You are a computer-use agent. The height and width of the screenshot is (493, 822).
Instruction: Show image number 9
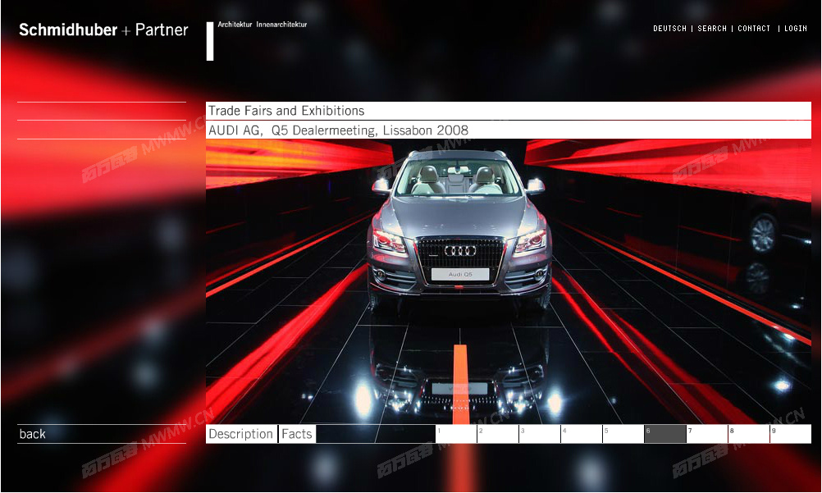pos(791,434)
